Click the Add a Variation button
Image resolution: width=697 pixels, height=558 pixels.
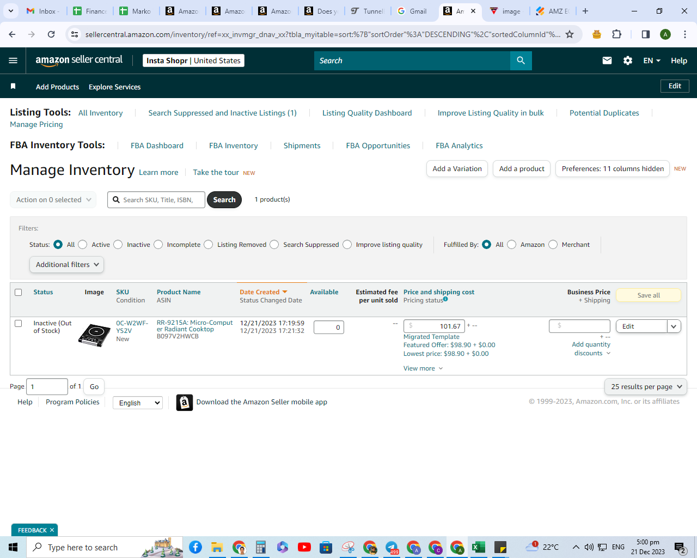pos(457,169)
